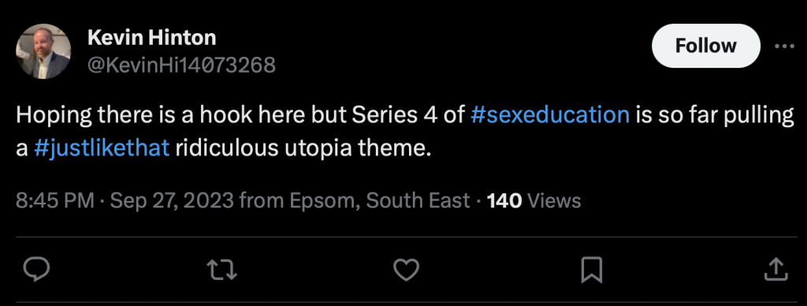Open the #justlikethat hashtag
The height and width of the screenshot is (306, 807).
[x=102, y=148]
